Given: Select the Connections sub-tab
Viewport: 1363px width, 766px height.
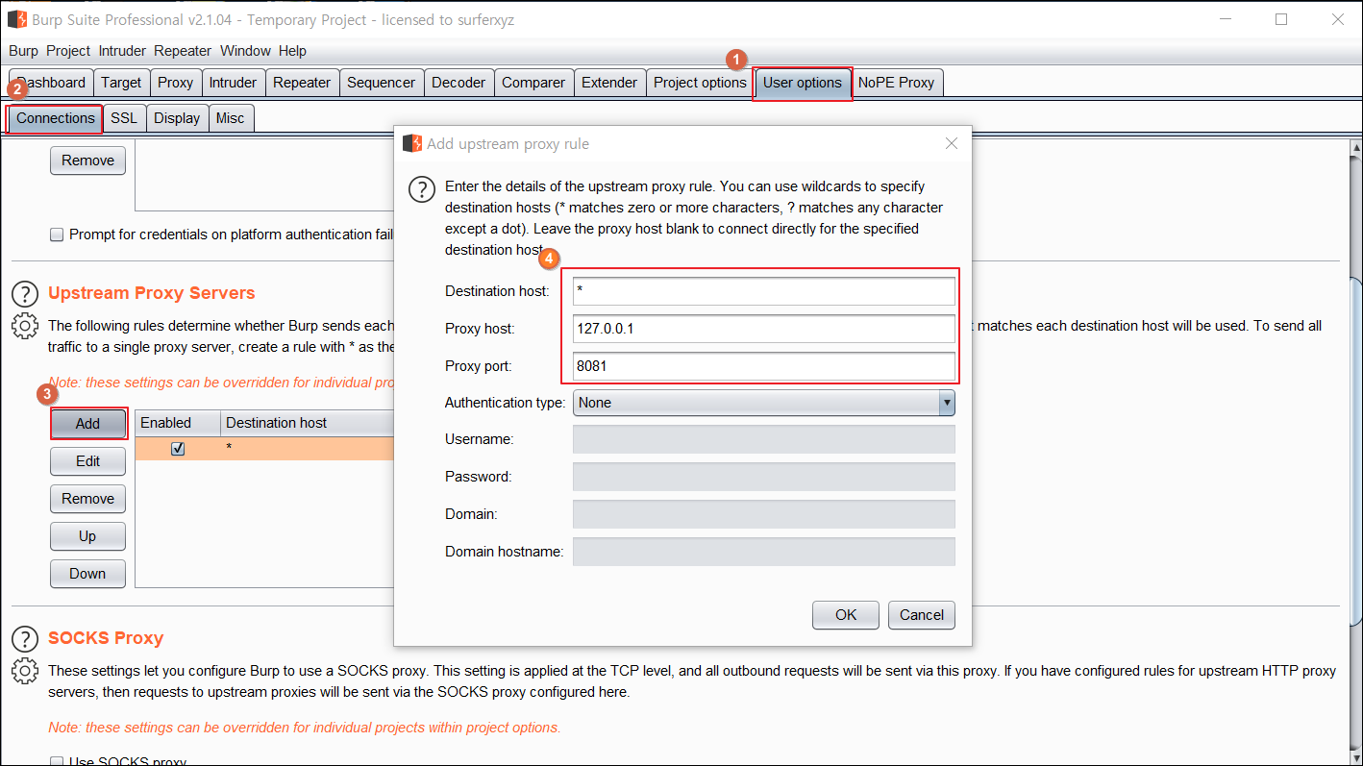Looking at the screenshot, I should (56, 118).
